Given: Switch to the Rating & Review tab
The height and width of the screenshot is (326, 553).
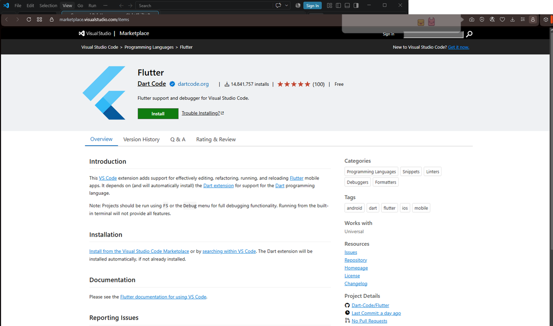Looking at the screenshot, I should pyautogui.click(x=216, y=139).
